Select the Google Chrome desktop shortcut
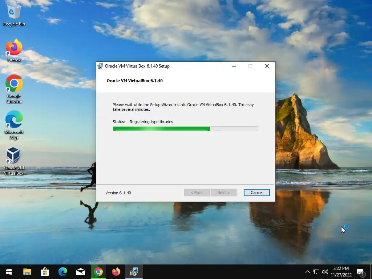 pyautogui.click(x=14, y=89)
